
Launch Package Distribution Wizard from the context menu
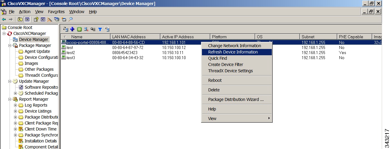tap(237, 99)
